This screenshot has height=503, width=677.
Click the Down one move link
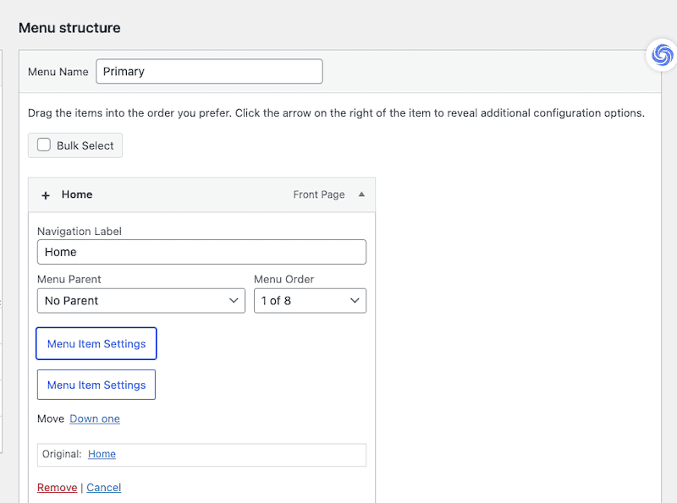pyautogui.click(x=95, y=418)
